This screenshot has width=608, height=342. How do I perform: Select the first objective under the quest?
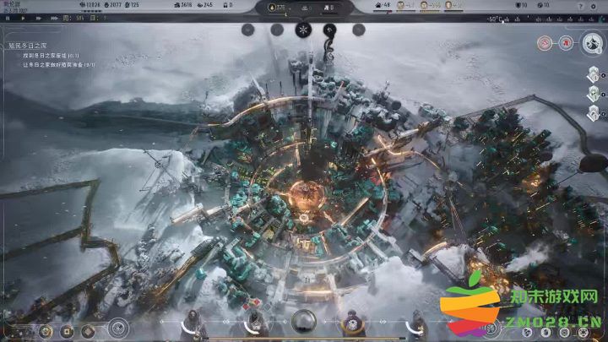51,56
